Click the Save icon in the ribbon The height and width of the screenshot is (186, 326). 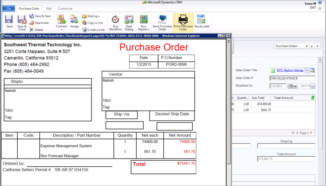[x=9, y=20]
